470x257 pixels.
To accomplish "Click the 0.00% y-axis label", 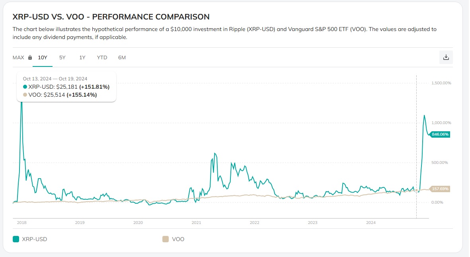I will (x=437, y=202).
